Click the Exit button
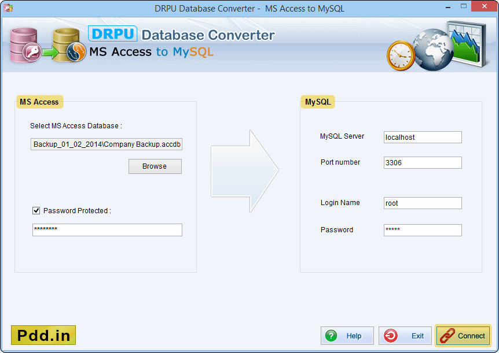This screenshot has height=353, width=499. [405, 336]
